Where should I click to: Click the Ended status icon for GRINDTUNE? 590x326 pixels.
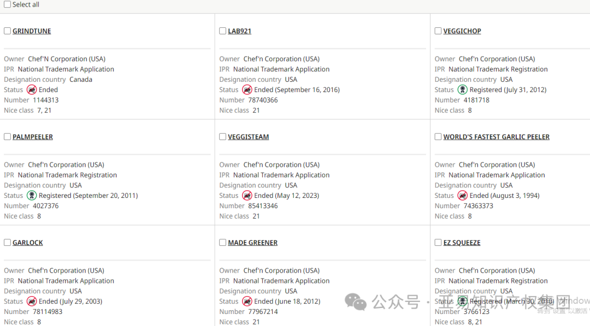pos(32,90)
